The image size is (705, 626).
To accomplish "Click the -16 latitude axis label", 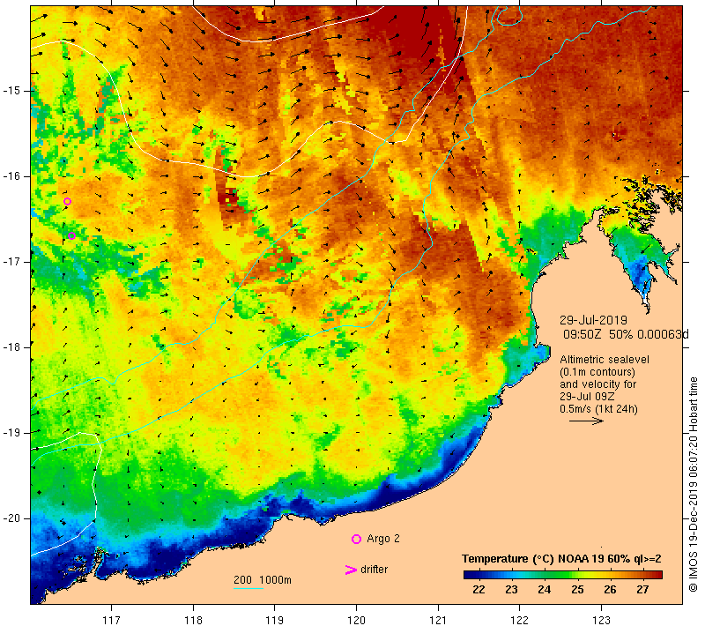I will pos(11,175).
